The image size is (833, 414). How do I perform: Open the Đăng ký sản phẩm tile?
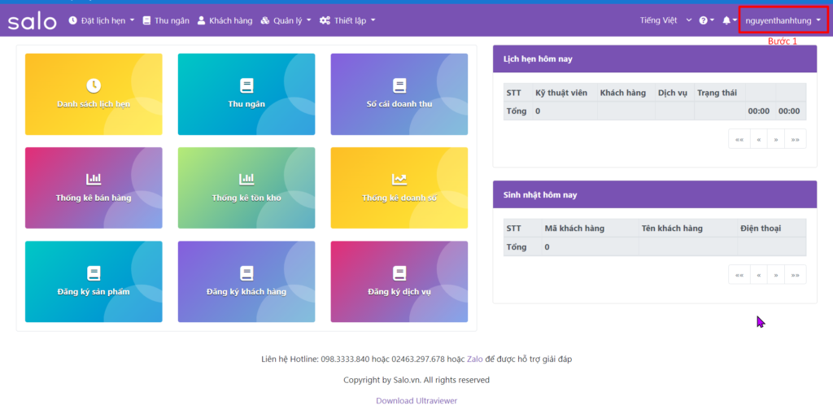94,281
